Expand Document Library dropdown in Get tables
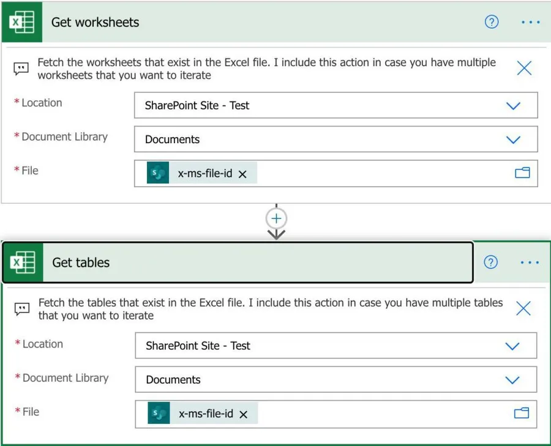 [x=512, y=380]
